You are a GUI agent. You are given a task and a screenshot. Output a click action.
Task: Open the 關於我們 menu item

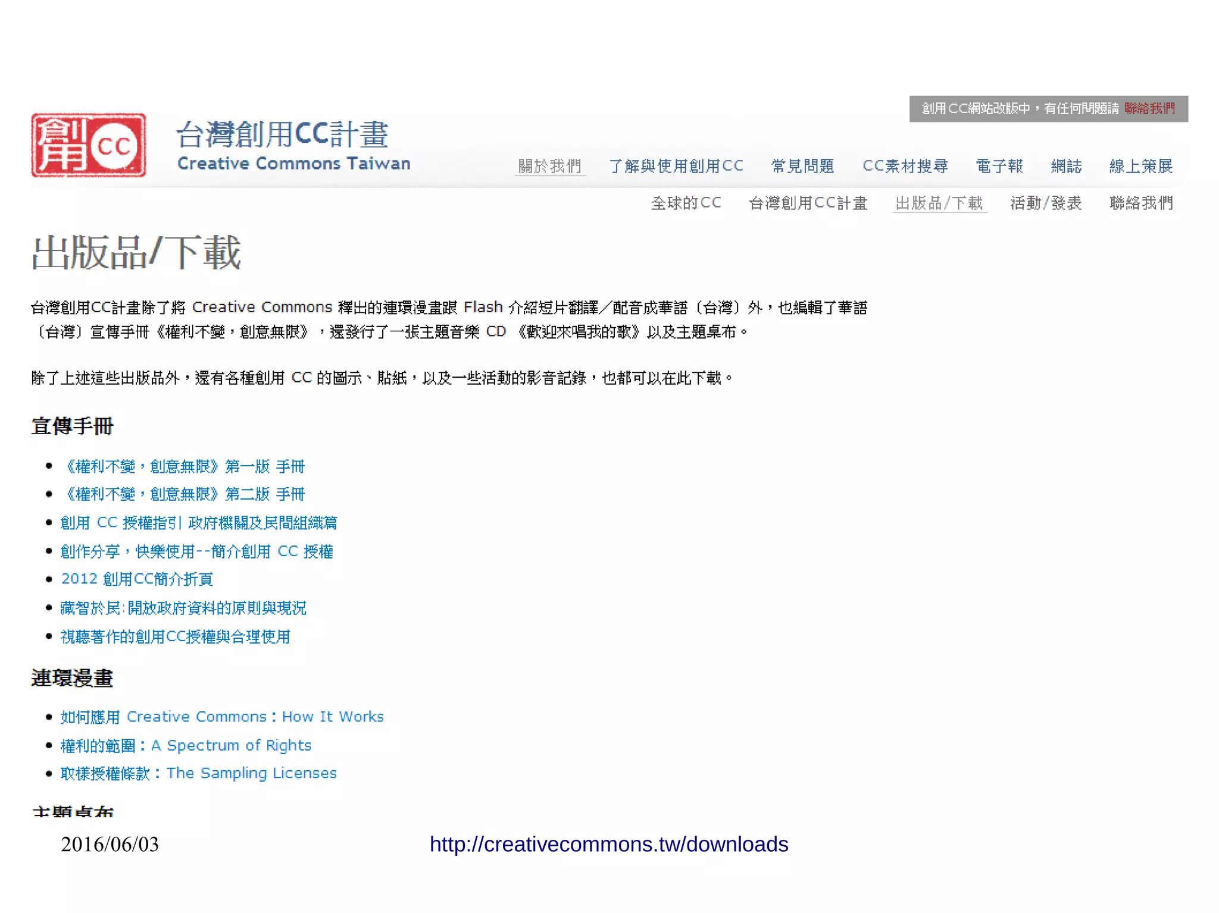point(549,166)
